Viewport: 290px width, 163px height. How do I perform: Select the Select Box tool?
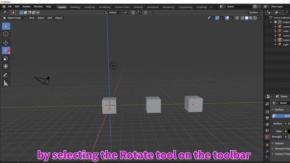6,26
